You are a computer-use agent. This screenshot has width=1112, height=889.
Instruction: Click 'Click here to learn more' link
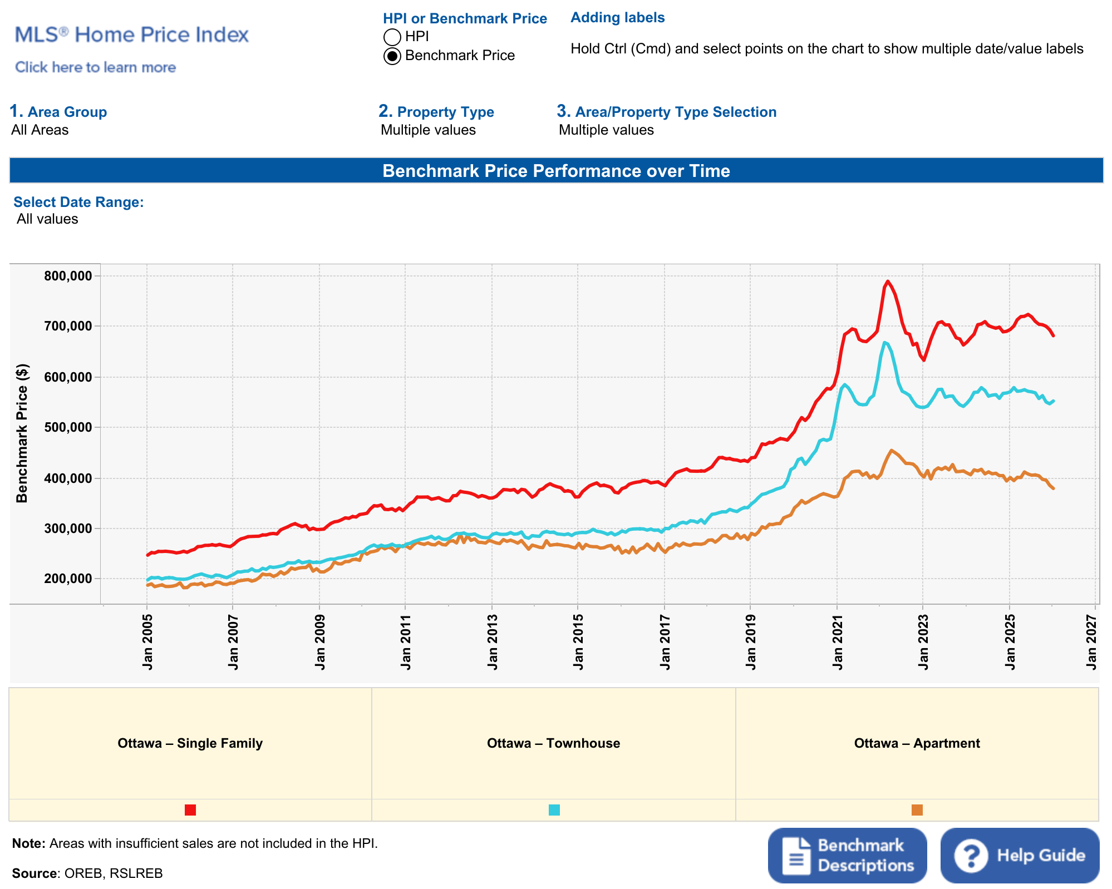[x=95, y=67]
